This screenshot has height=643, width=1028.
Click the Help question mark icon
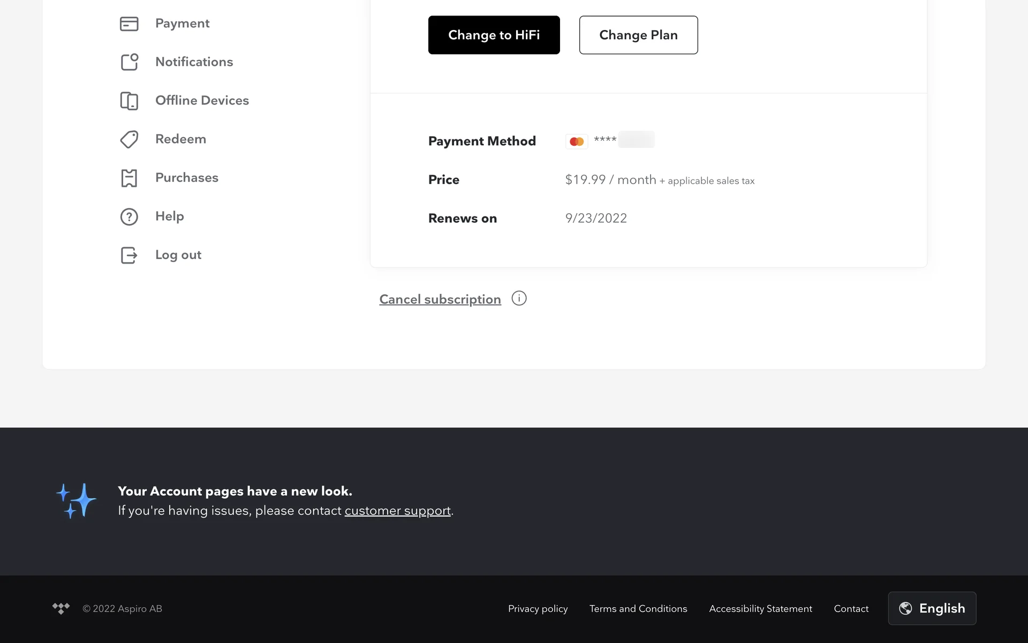coord(129,216)
